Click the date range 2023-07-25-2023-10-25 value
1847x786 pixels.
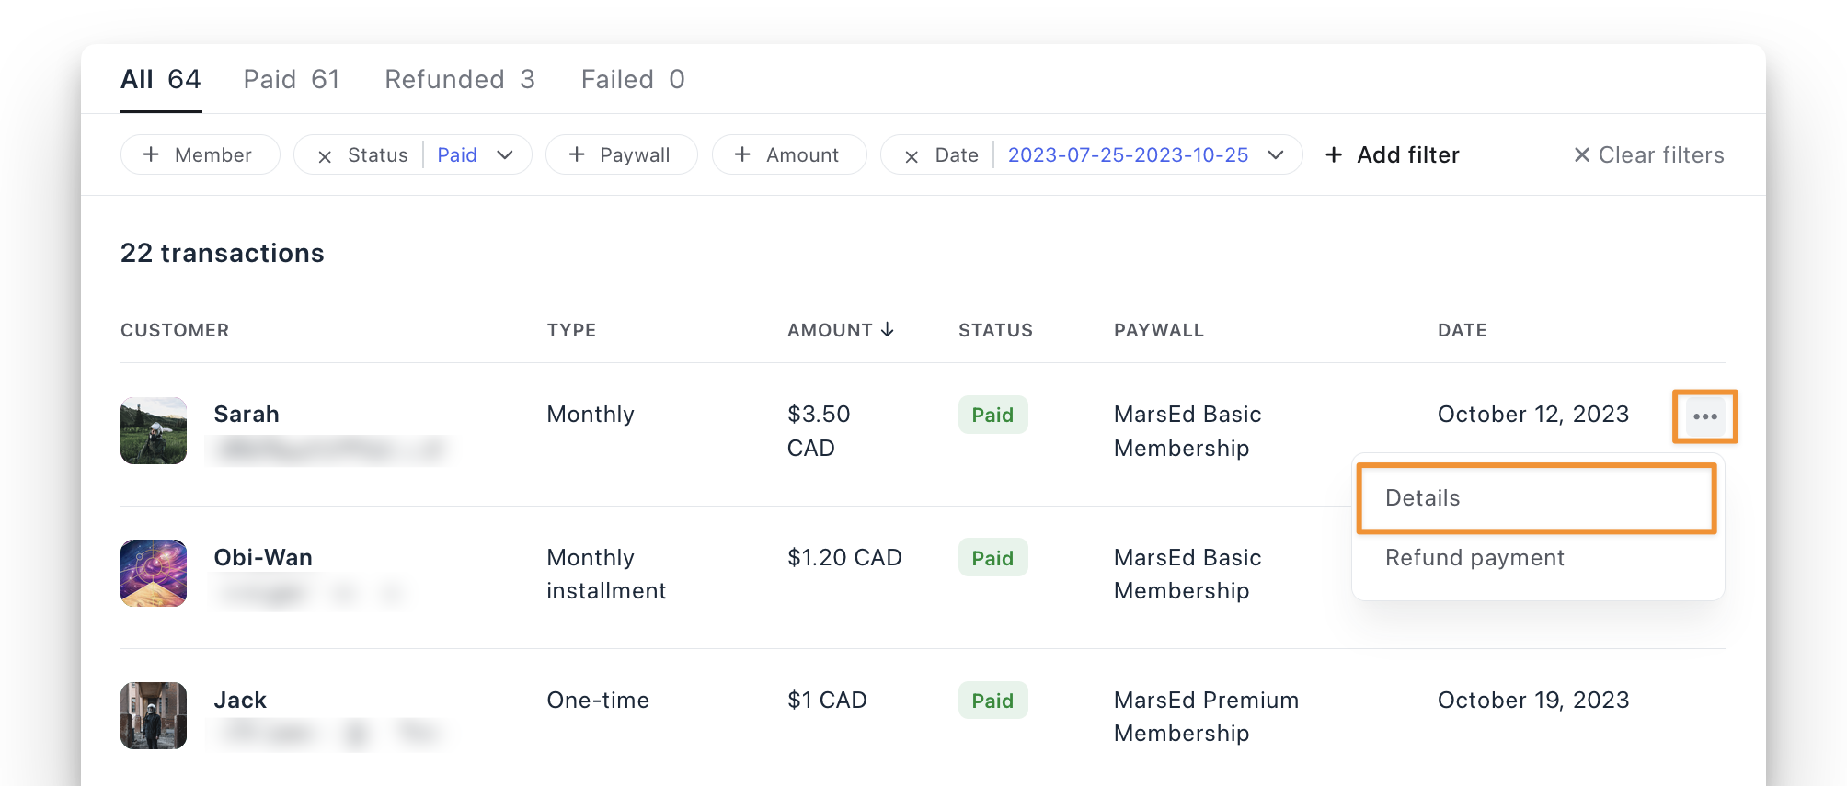(1128, 155)
